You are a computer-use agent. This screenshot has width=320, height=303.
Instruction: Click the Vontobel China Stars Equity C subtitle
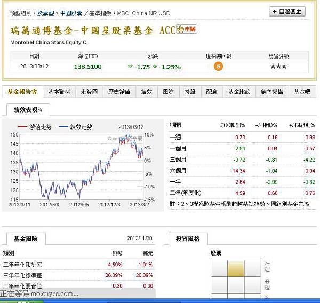point(49,43)
